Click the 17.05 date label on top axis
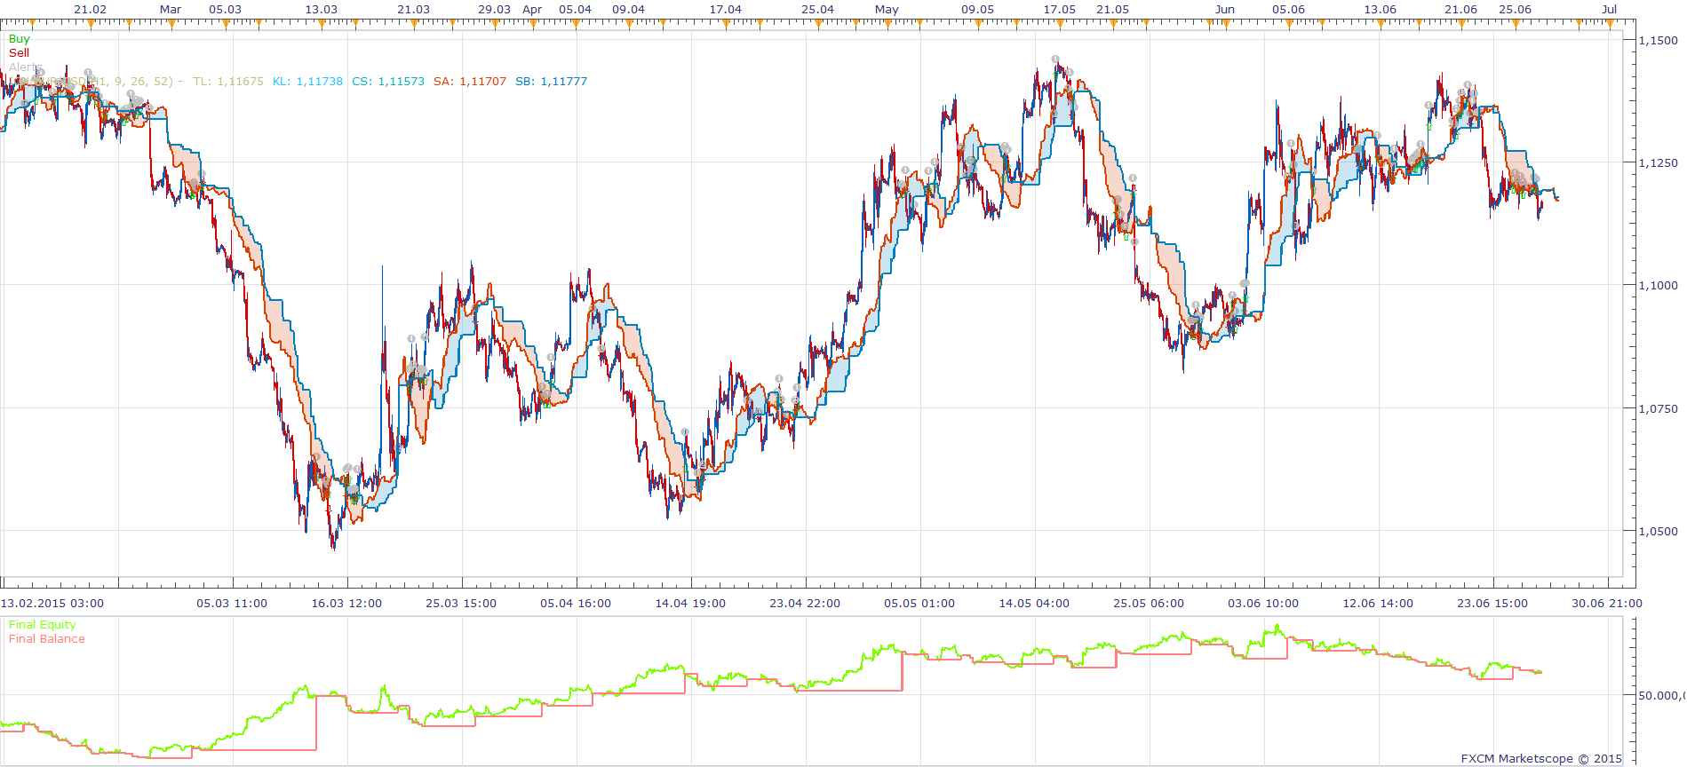The image size is (1687, 767). pyautogui.click(x=1059, y=10)
